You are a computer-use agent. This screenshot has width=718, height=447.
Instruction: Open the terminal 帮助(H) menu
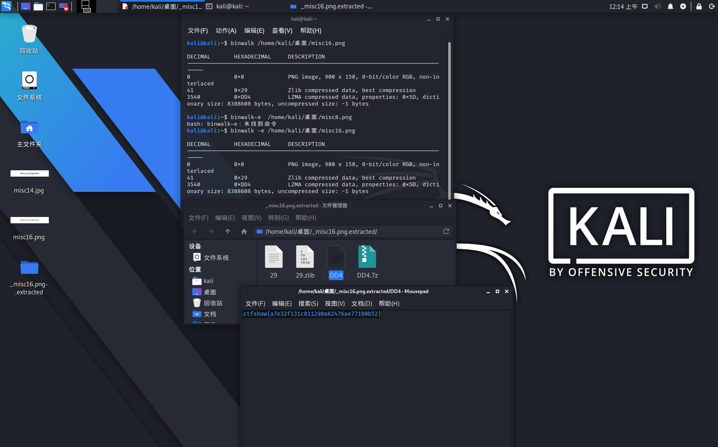pos(311,31)
